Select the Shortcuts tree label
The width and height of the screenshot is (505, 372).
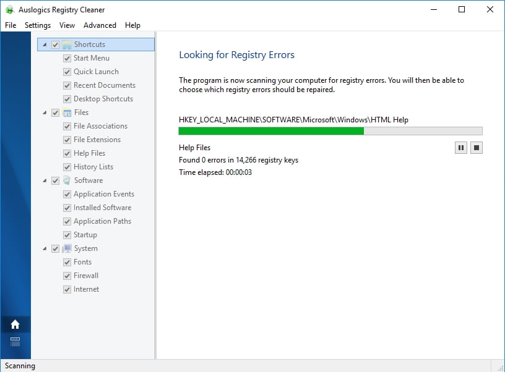point(90,44)
